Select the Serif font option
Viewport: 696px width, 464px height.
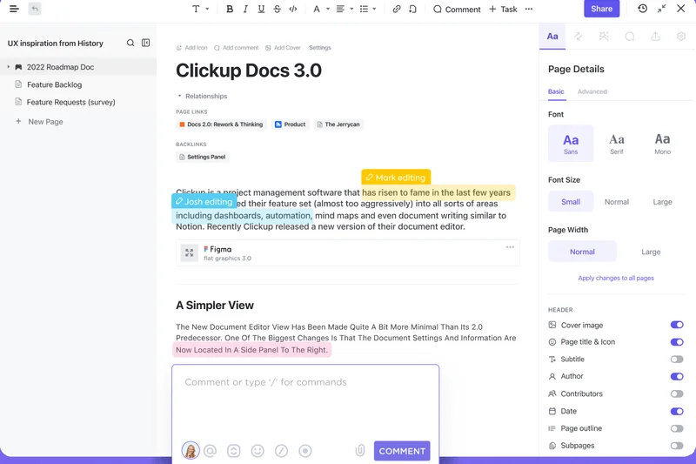[617, 144]
